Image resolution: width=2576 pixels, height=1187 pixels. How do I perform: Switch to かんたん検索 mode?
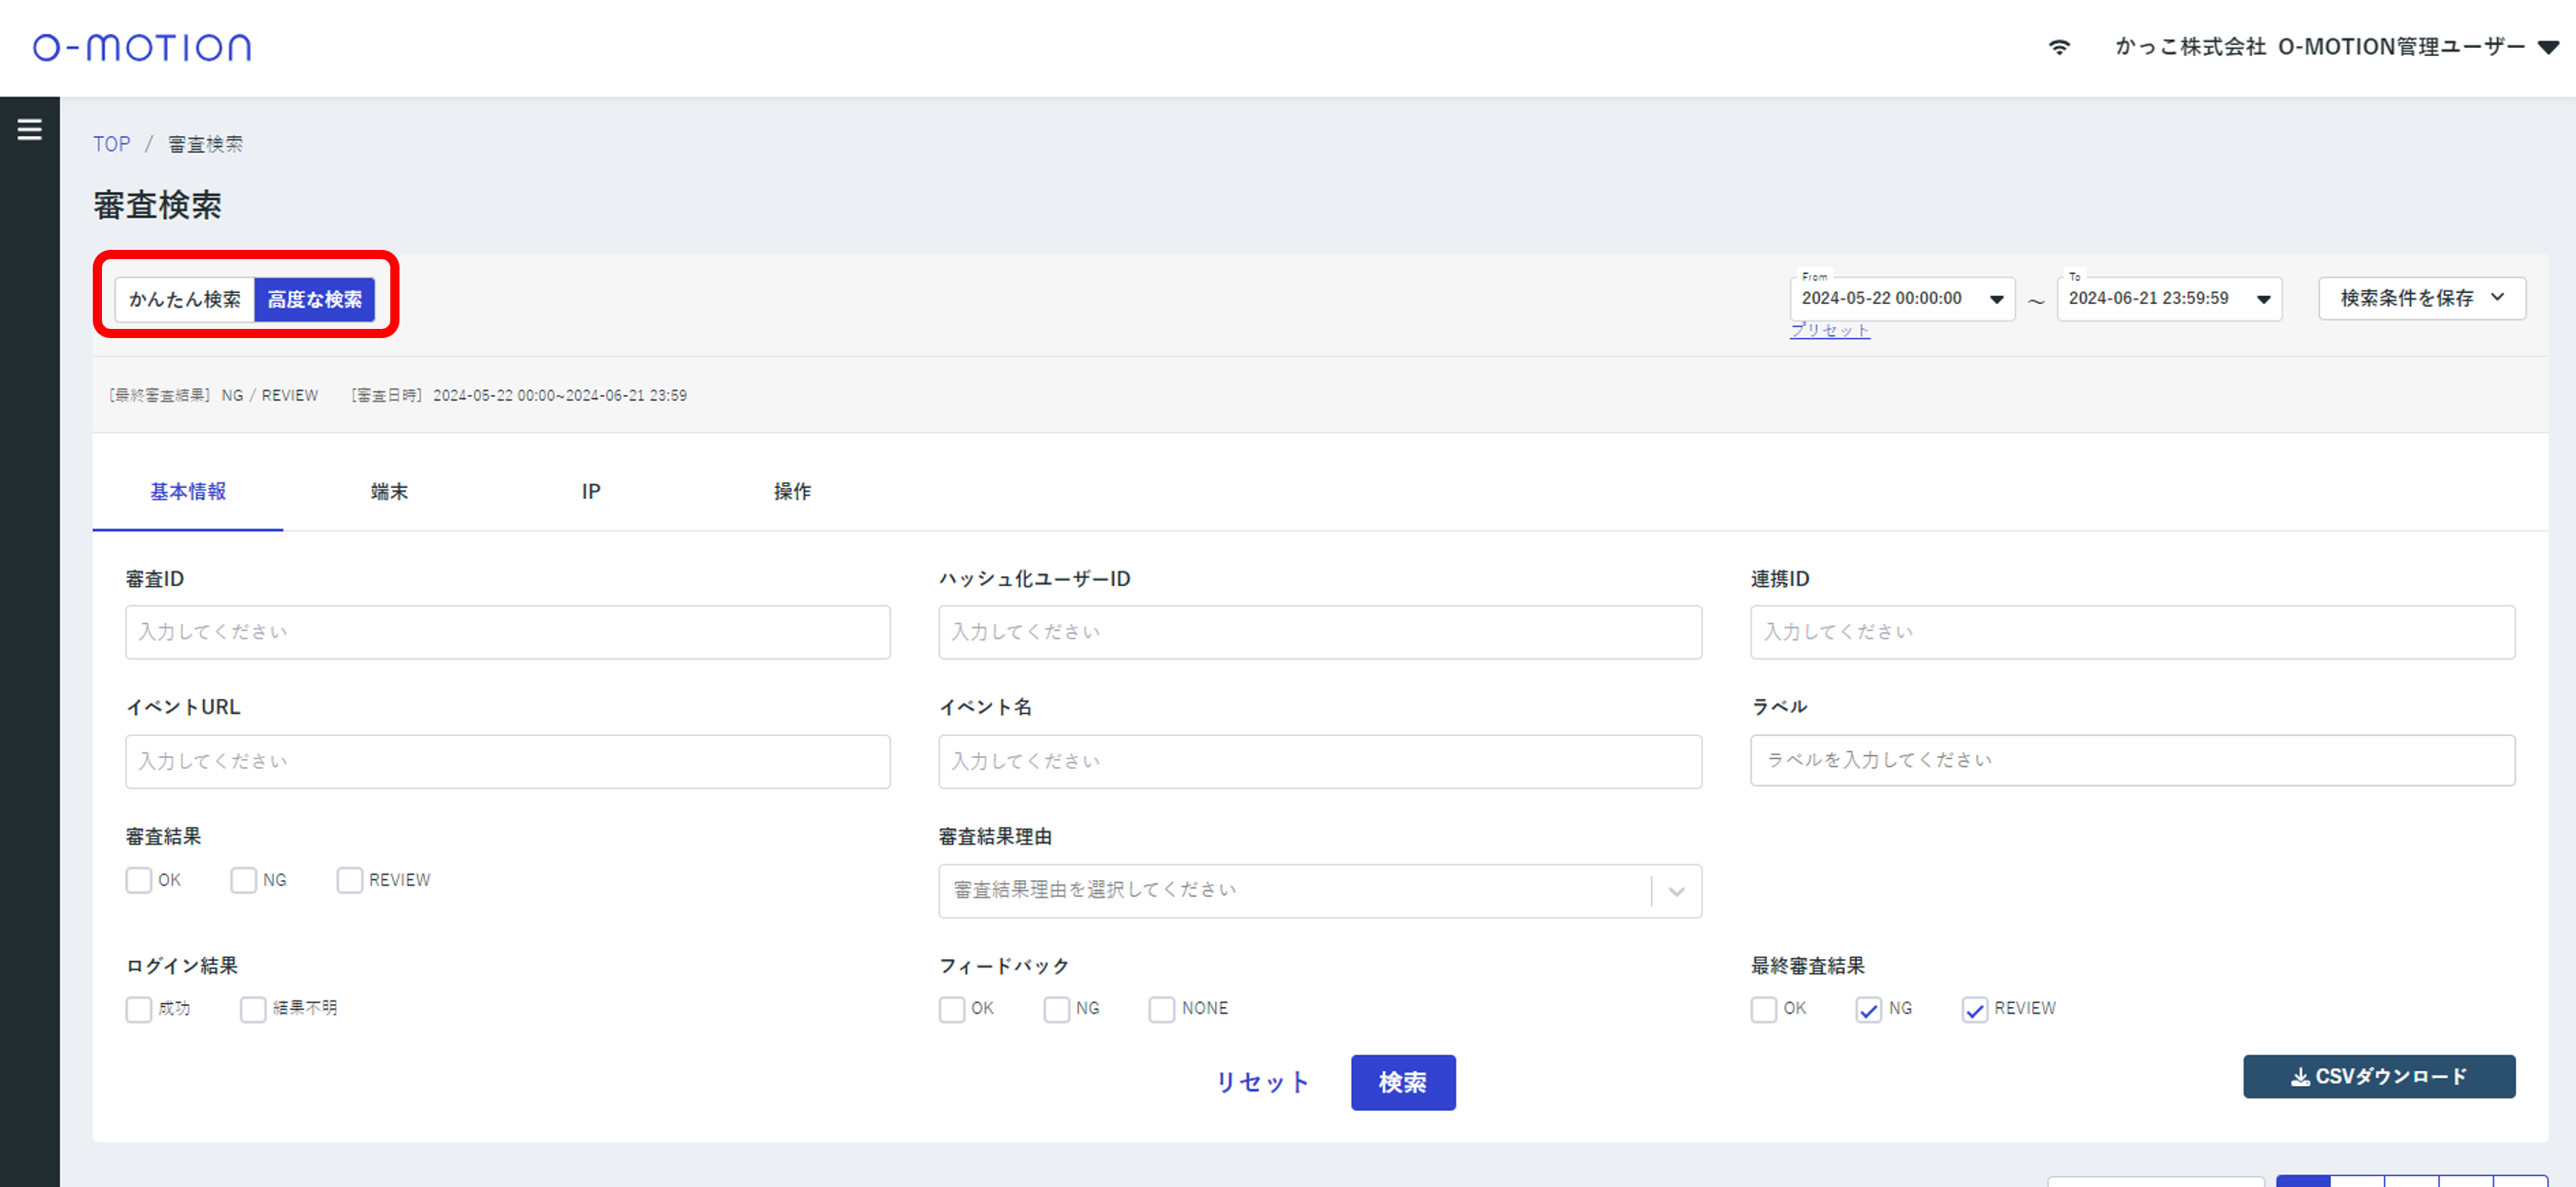[x=185, y=299]
